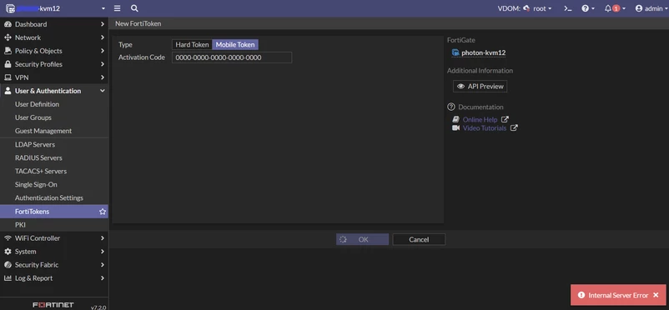Click the Dashboard gauge icon
The height and width of the screenshot is (310, 669).
coord(8,24)
